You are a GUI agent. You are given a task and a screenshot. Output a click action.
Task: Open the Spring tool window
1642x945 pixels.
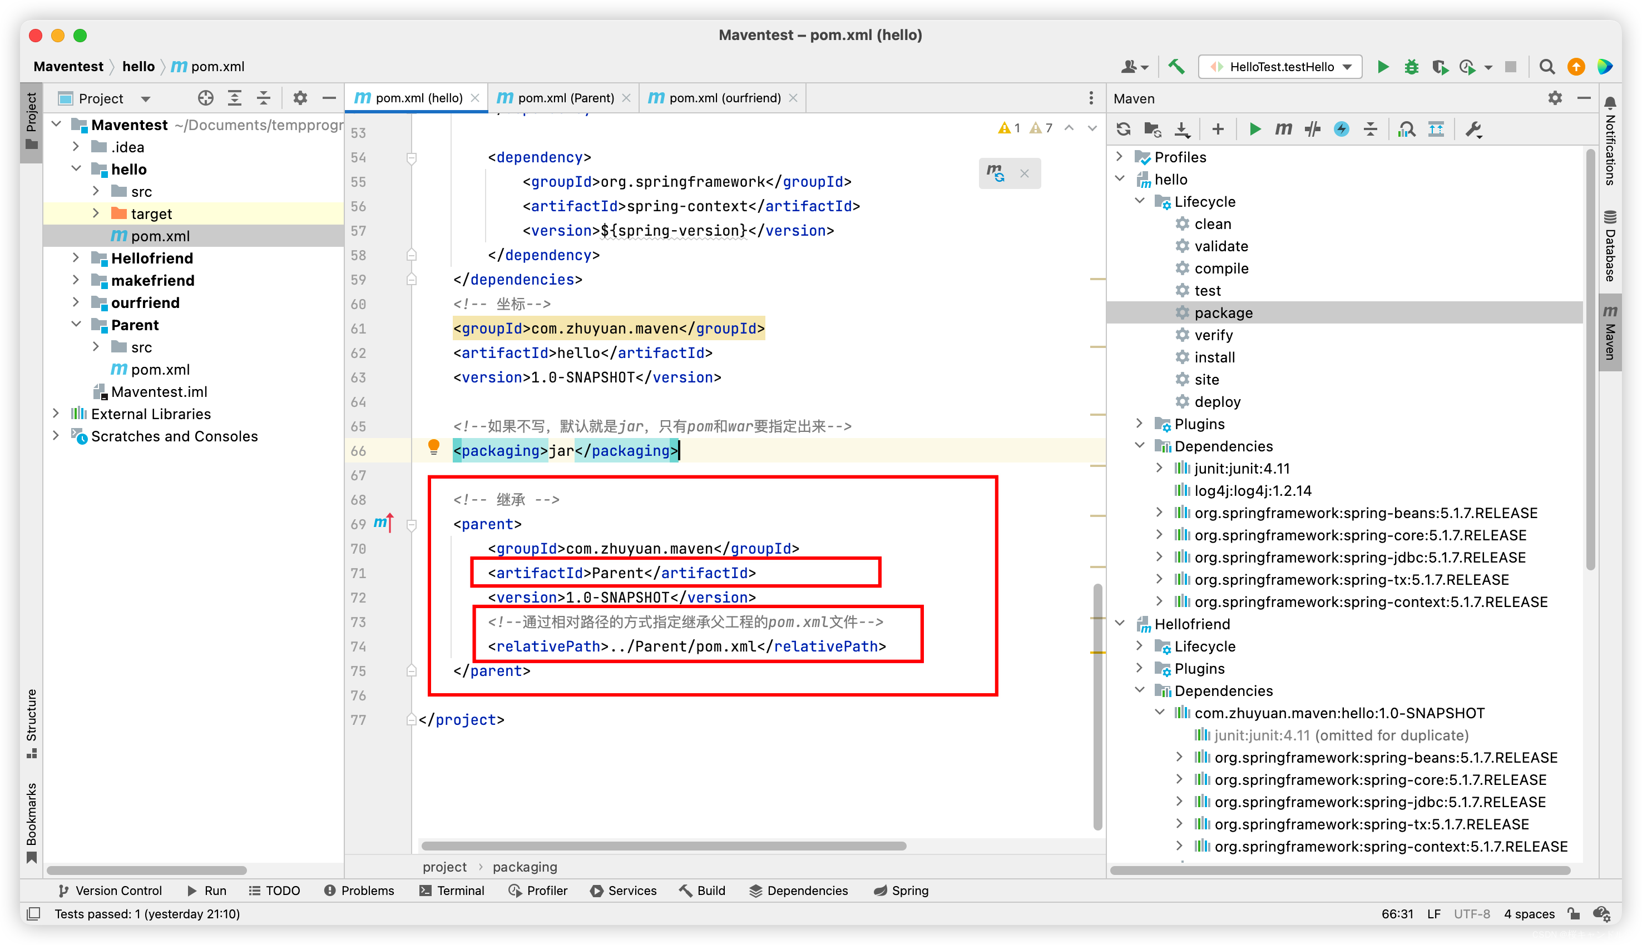pyautogui.click(x=901, y=891)
